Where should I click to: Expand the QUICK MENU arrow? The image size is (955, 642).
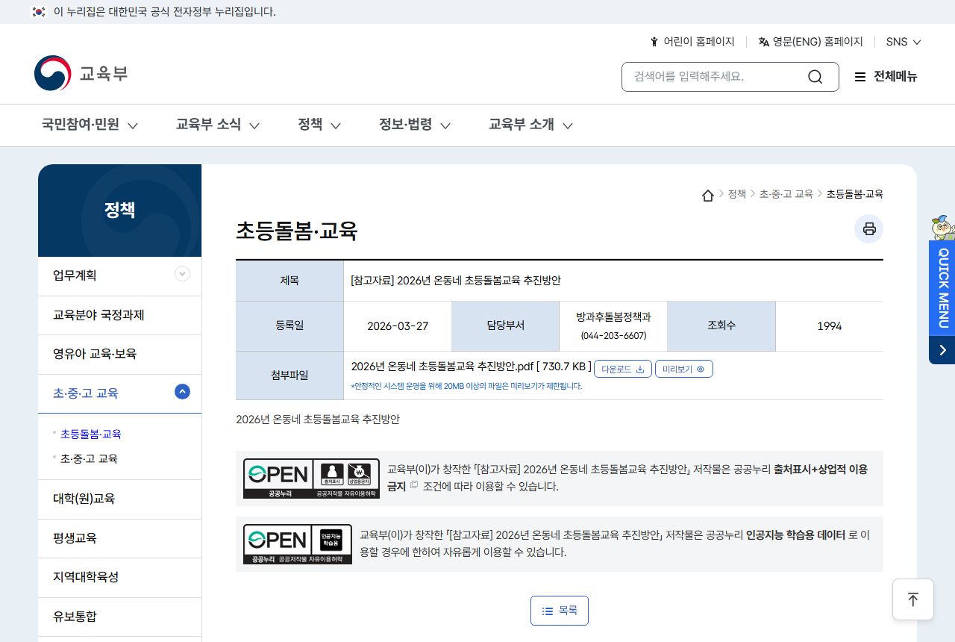pos(942,349)
